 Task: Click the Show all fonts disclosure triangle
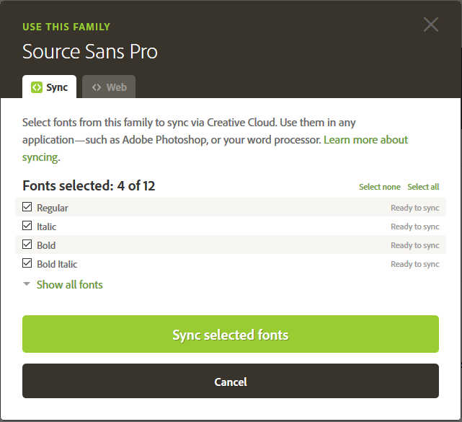(27, 284)
